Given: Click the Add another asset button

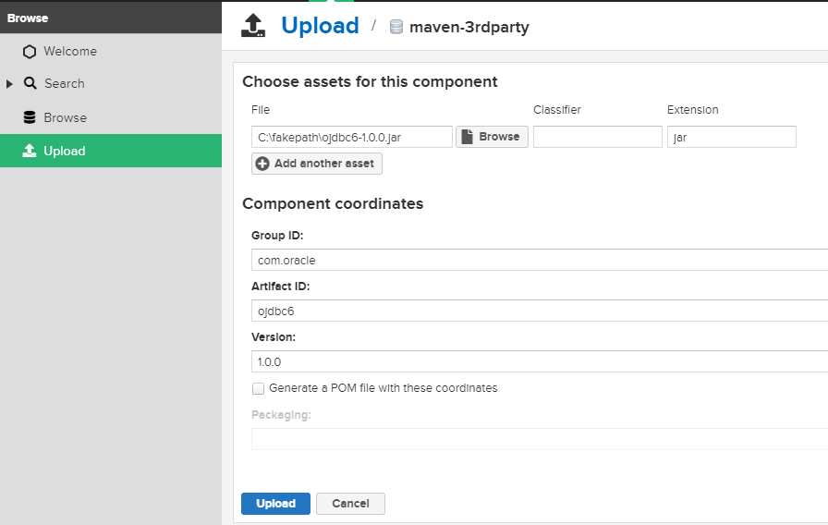Looking at the screenshot, I should point(317,164).
